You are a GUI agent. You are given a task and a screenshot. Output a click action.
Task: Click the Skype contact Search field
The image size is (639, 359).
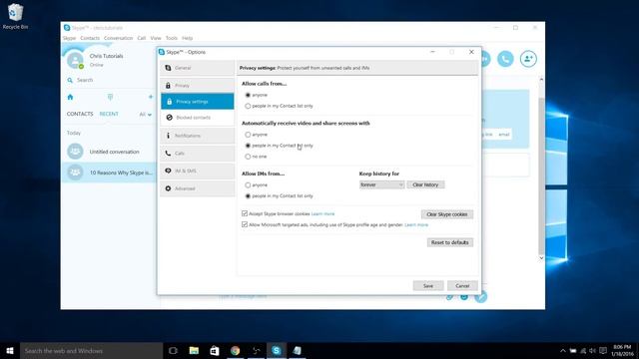click(110, 80)
